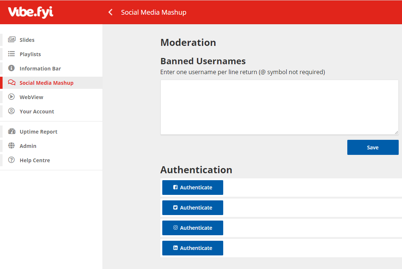The height and width of the screenshot is (269, 402).
Task: View the Uptime Report
Action: coord(51,132)
